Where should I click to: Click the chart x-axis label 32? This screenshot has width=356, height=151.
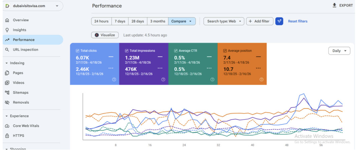click(218, 145)
